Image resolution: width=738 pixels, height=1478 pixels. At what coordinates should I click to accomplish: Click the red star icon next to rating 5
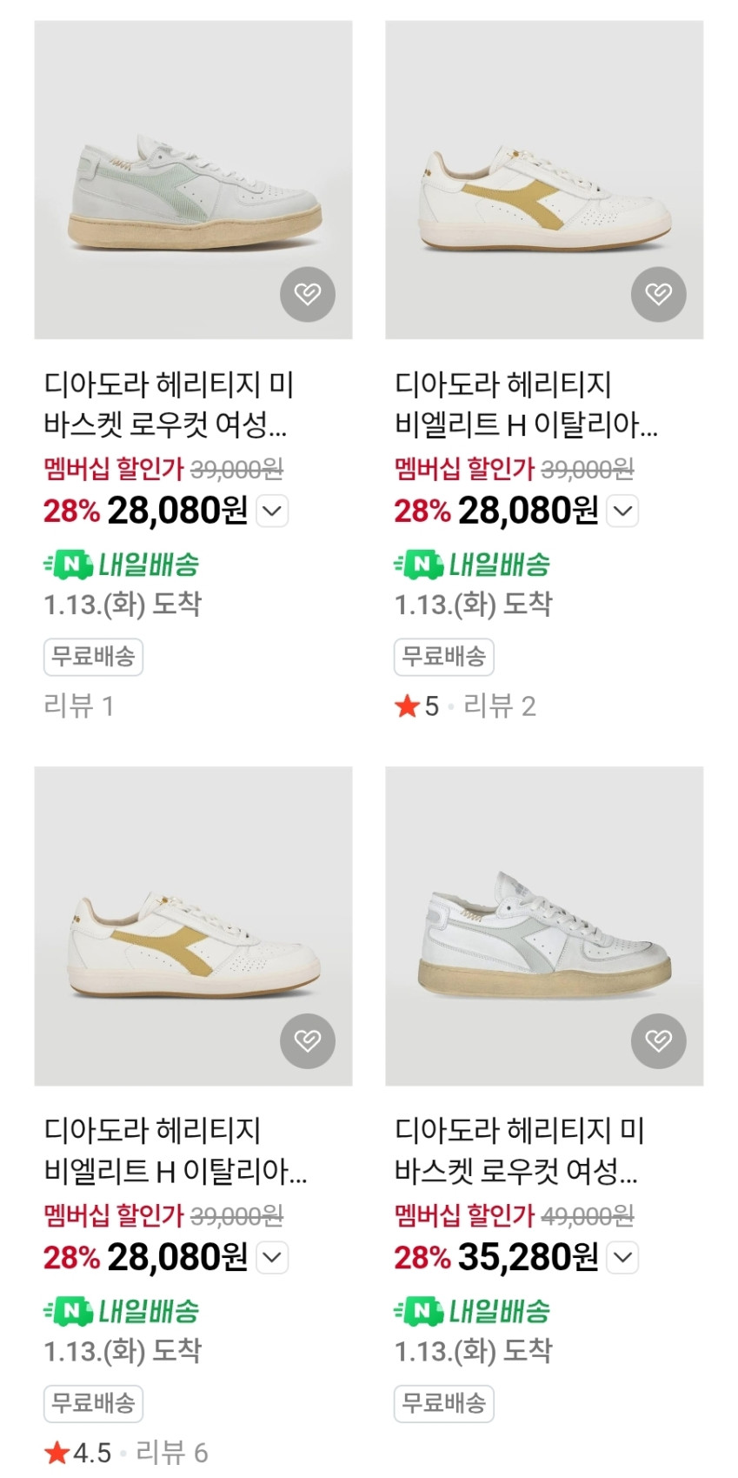[407, 706]
